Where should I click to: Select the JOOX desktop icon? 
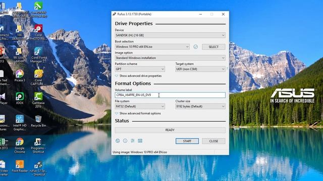[x=20, y=99]
